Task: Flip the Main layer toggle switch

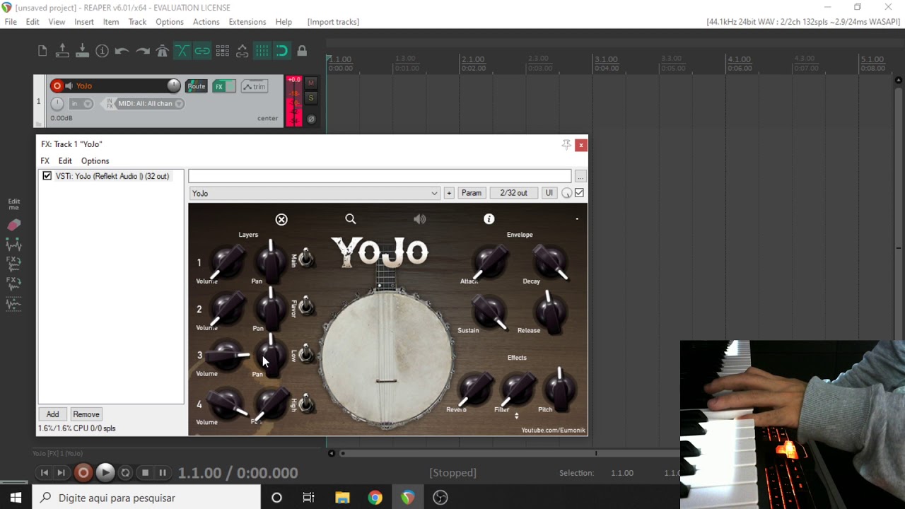Action: (x=305, y=257)
